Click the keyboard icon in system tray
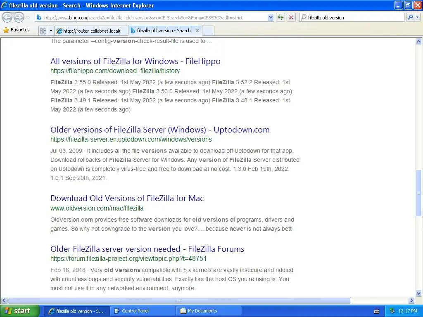The image size is (423, 317). [377, 311]
